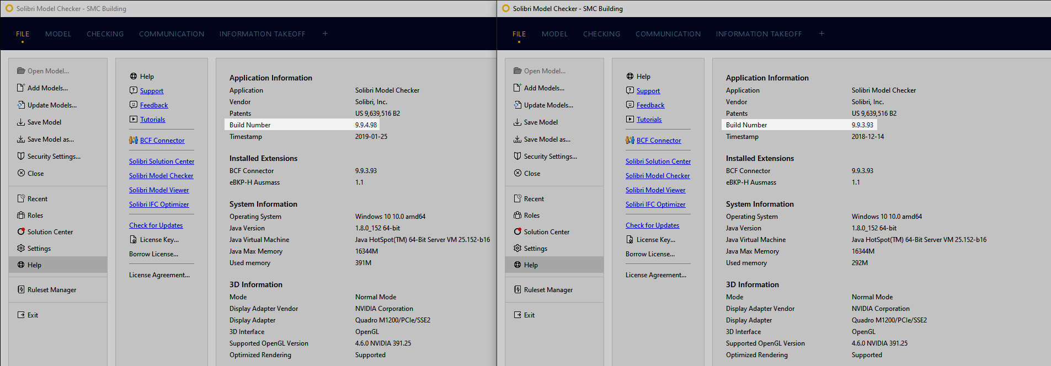This screenshot has height=366, width=1051.
Task: Click Timestamp value 2019-01-25 in left window
Action: 371,137
